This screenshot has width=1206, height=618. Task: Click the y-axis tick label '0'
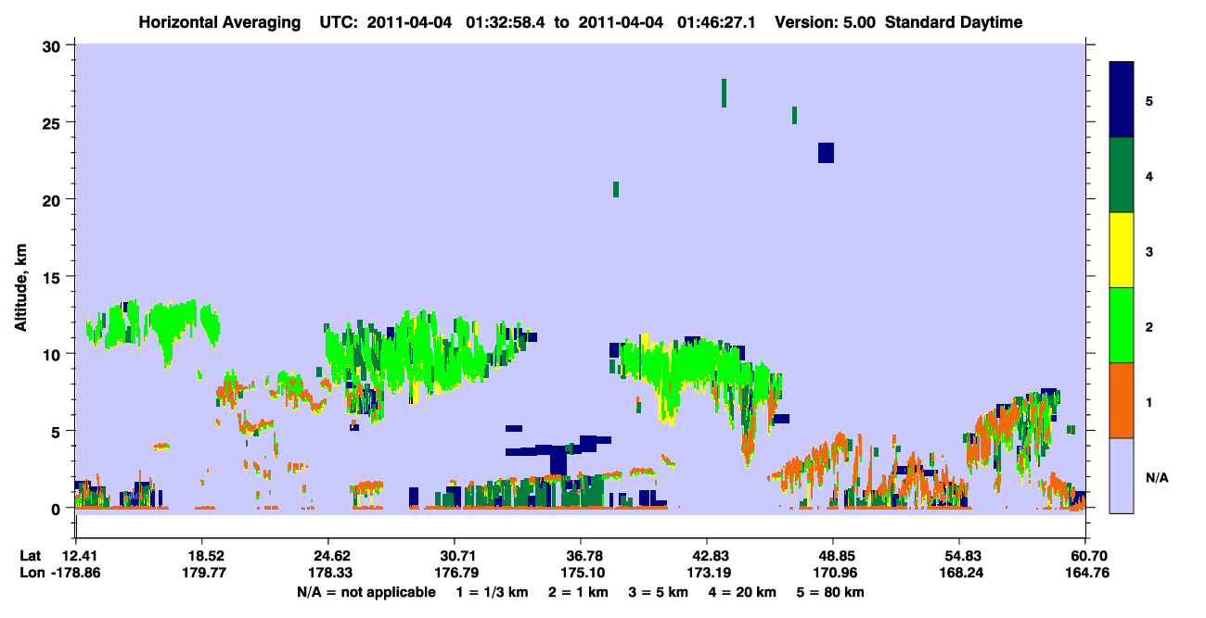click(58, 509)
